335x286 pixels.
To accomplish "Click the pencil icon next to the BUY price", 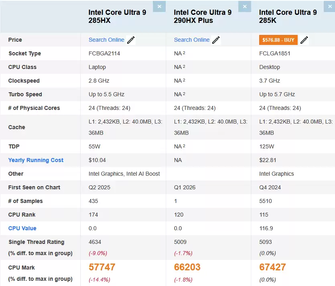I will (304, 40).
